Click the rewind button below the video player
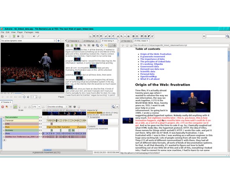Viewport: 230px width, 184px height. coord(7,97)
